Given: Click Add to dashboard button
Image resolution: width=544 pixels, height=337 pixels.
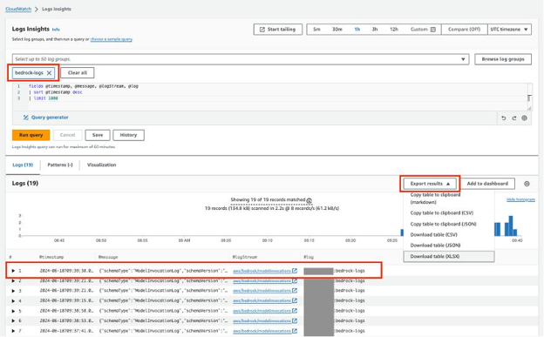Looking at the screenshot, I should pyautogui.click(x=487, y=184).
